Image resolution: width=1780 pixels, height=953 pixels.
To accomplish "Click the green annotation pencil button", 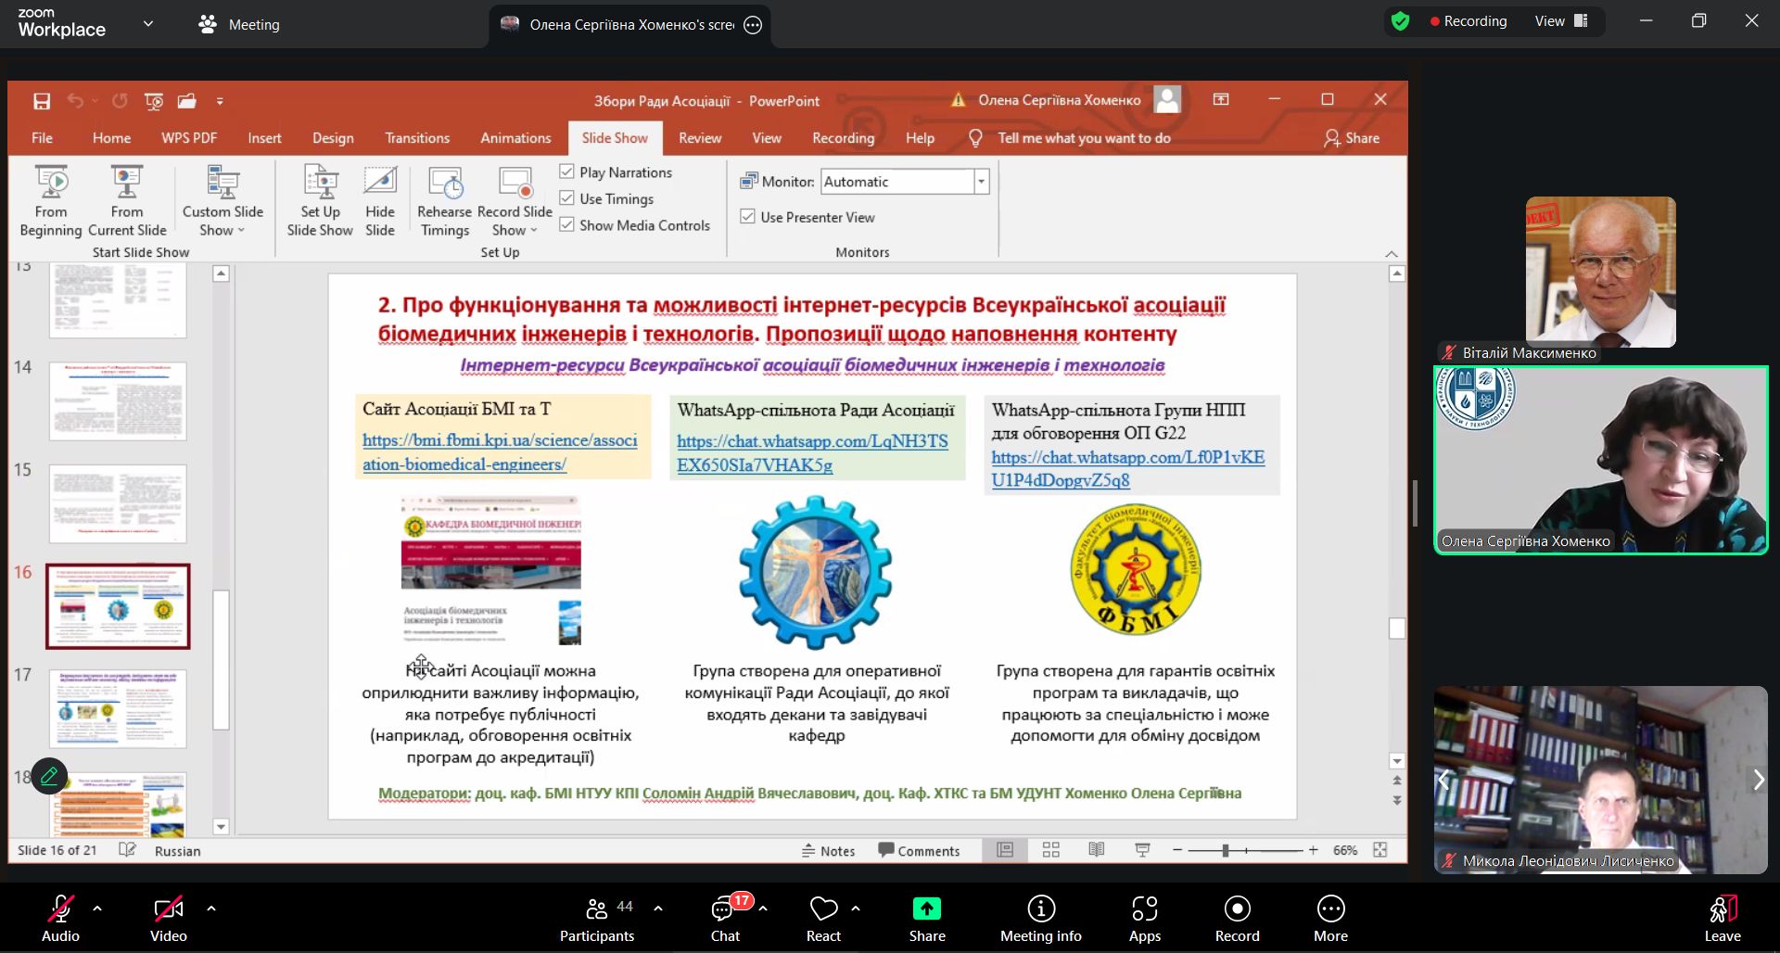I will click(x=49, y=776).
